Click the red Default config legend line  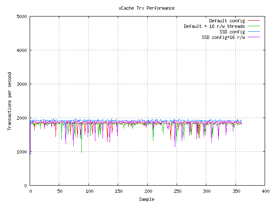click(x=253, y=21)
